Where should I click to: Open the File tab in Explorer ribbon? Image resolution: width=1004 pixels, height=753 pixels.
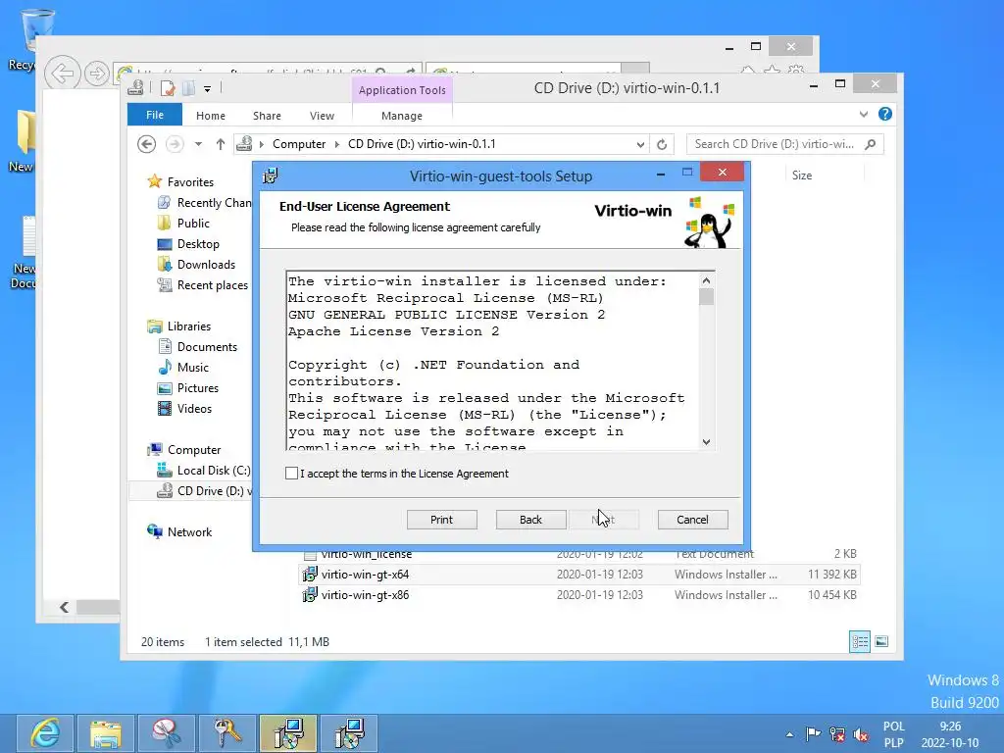(x=154, y=115)
